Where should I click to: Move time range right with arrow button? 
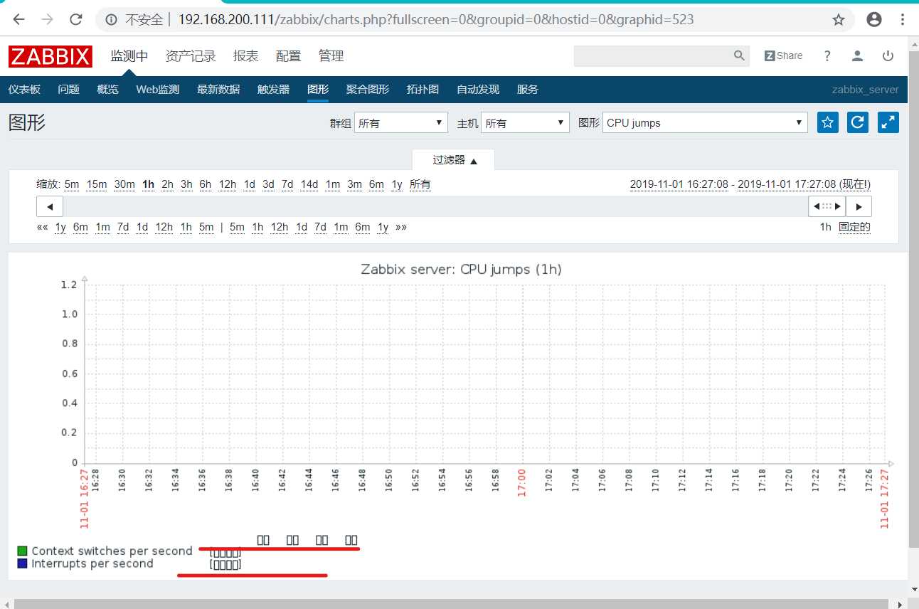click(859, 207)
